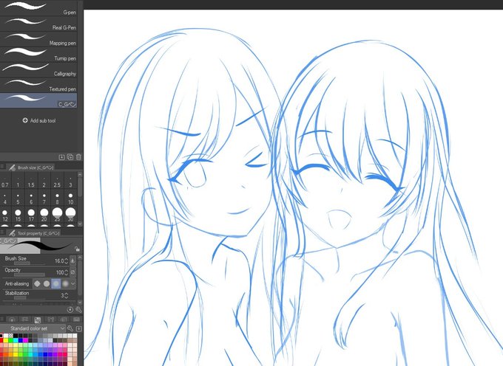The image size is (503, 366).
Task: Click the Brush Size value stepper
Action: point(66,260)
